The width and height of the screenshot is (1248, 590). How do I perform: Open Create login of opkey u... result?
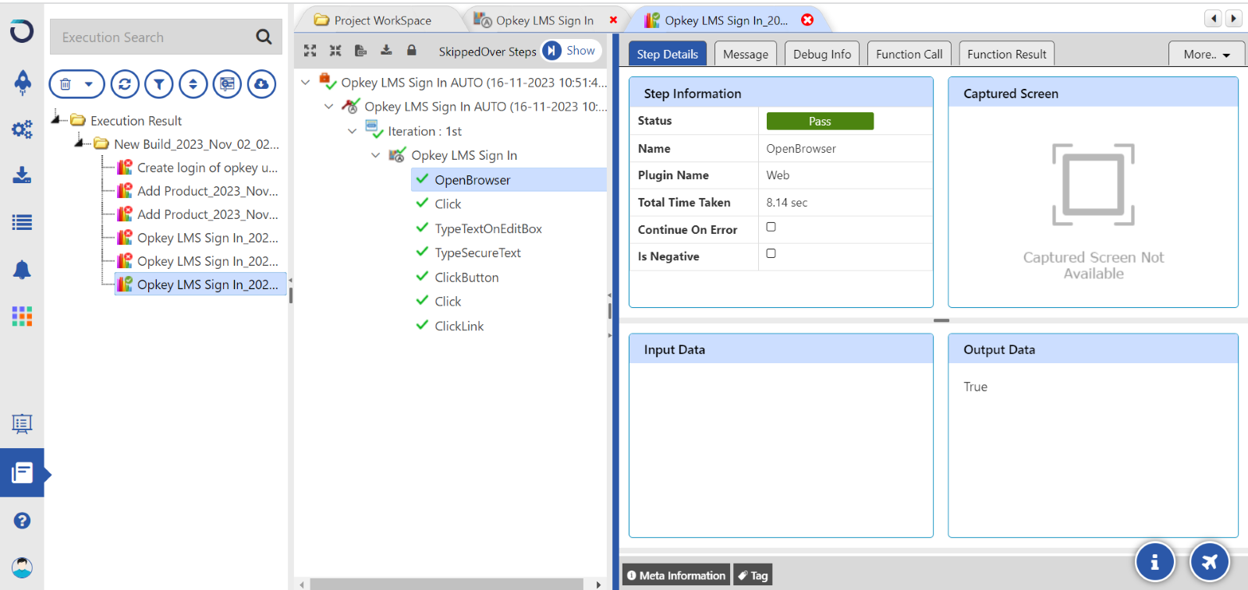(x=207, y=168)
